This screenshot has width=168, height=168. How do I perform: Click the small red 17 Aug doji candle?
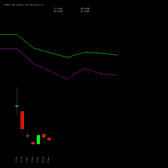point(28,136)
